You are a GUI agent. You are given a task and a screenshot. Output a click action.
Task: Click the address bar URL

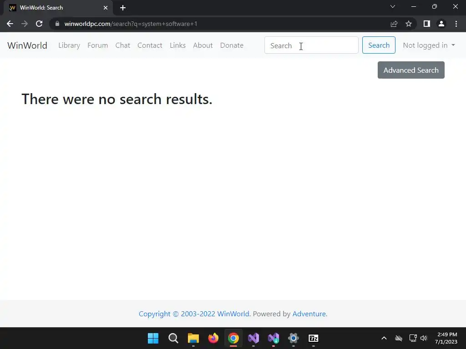click(131, 24)
